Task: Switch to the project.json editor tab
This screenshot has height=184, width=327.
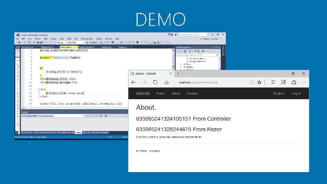Action: (106, 47)
